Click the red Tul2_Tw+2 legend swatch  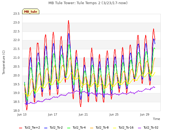(20, 128)
